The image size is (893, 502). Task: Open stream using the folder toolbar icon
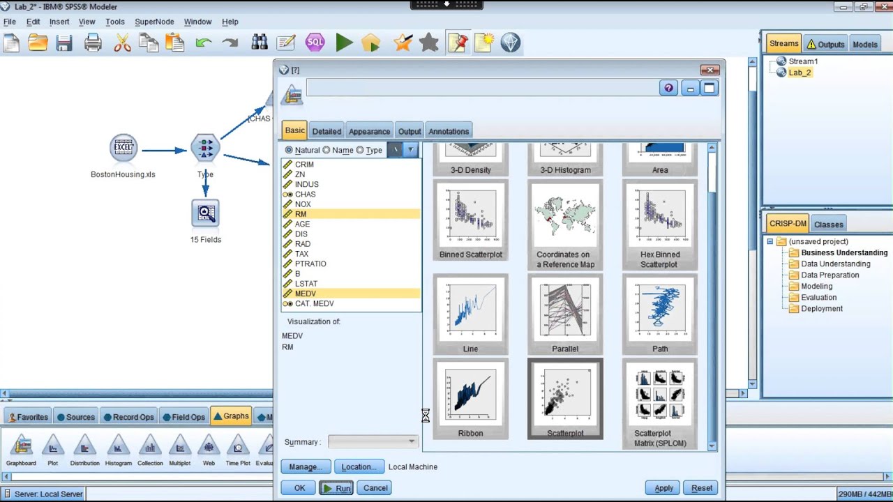[x=38, y=43]
